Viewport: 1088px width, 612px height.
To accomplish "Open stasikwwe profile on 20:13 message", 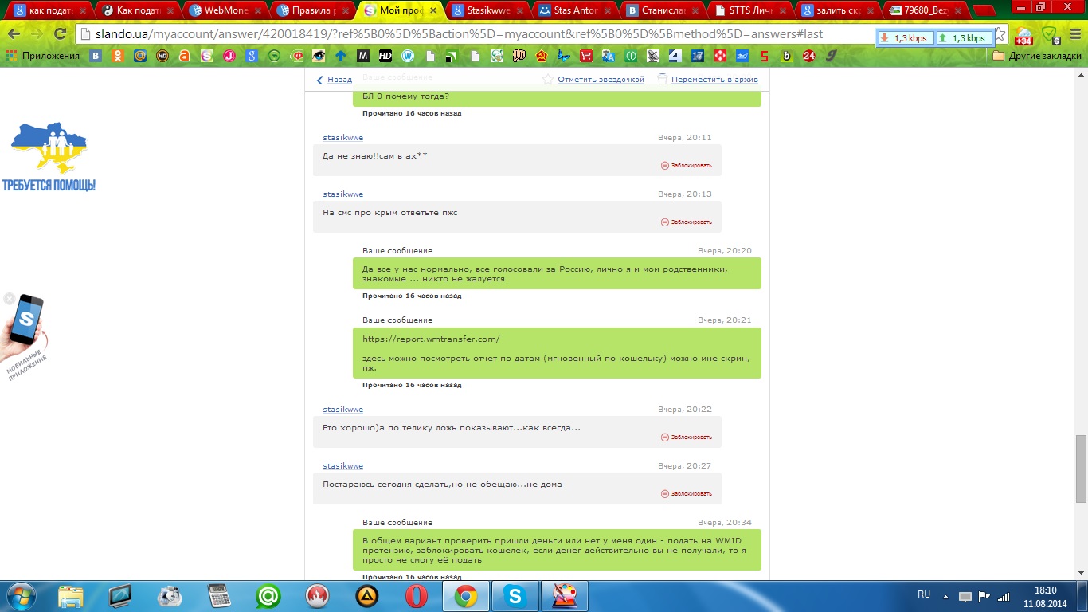I will [x=342, y=194].
